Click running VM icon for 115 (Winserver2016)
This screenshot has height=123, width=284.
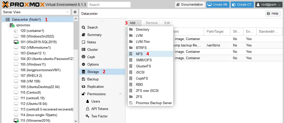16,120
